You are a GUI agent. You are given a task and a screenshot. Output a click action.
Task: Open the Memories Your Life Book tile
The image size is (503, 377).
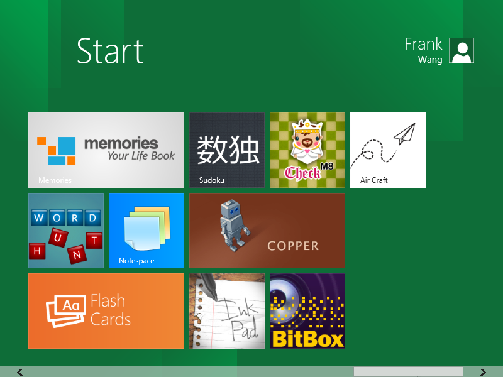click(106, 150)
